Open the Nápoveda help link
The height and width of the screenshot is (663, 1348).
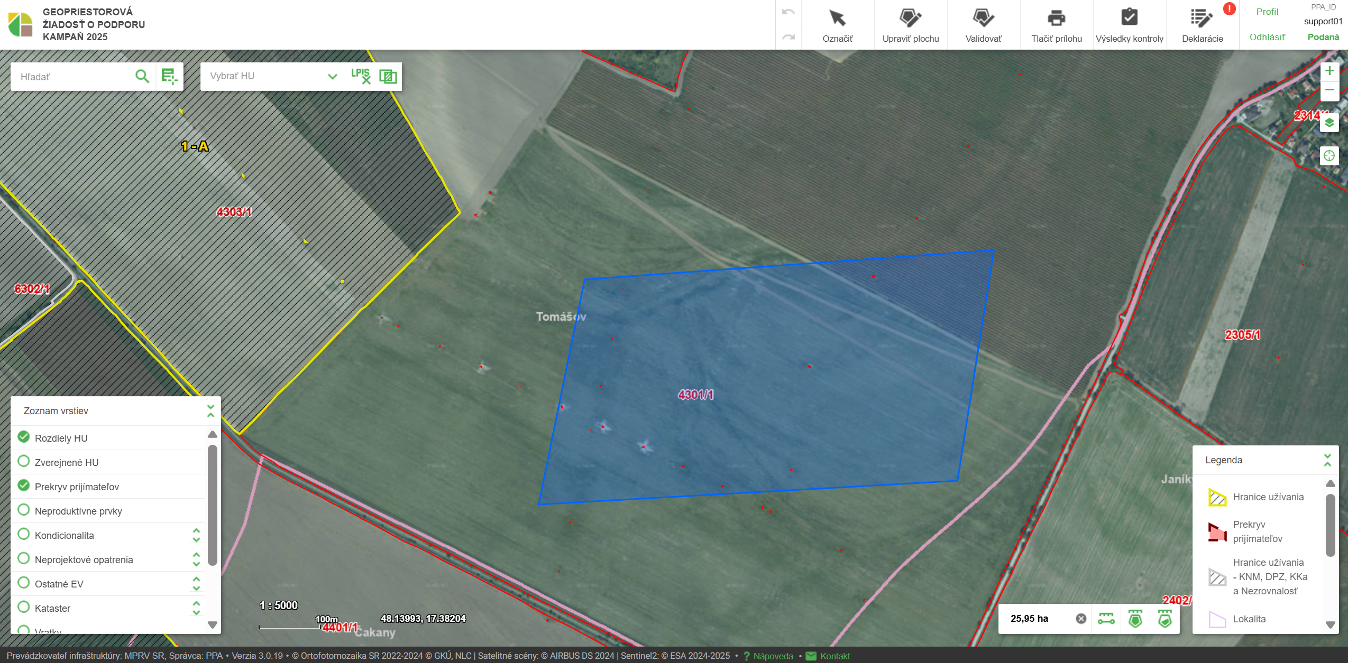click(773, 656)
